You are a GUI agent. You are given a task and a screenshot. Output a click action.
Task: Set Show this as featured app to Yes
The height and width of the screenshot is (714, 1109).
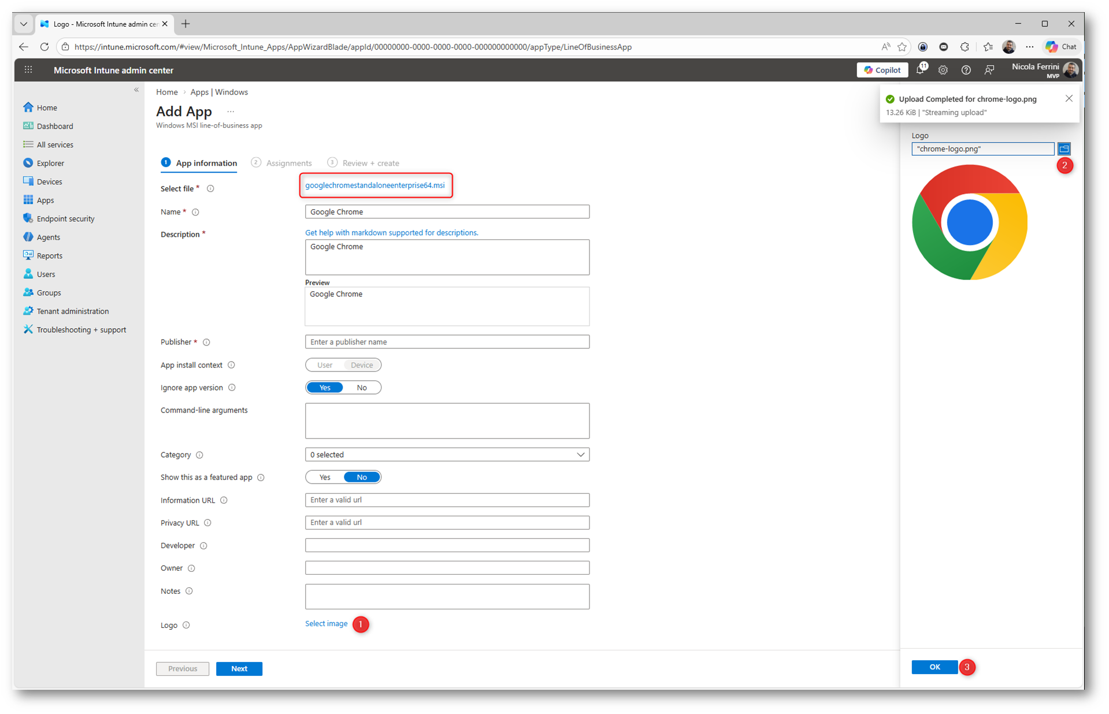325,477
